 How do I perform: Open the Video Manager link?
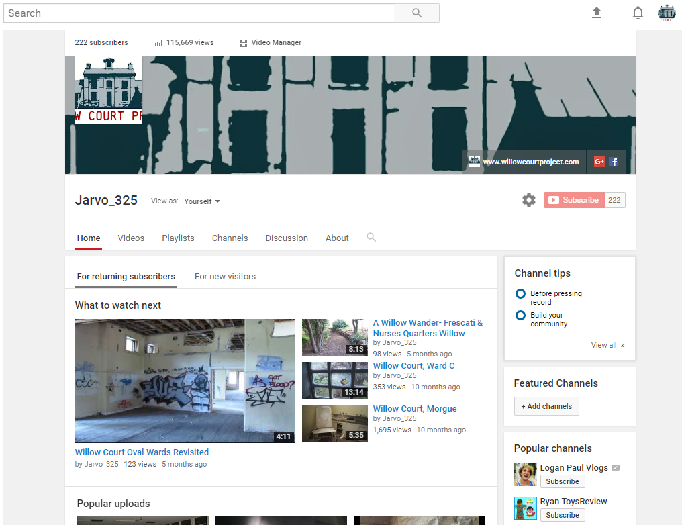point(276,42)
